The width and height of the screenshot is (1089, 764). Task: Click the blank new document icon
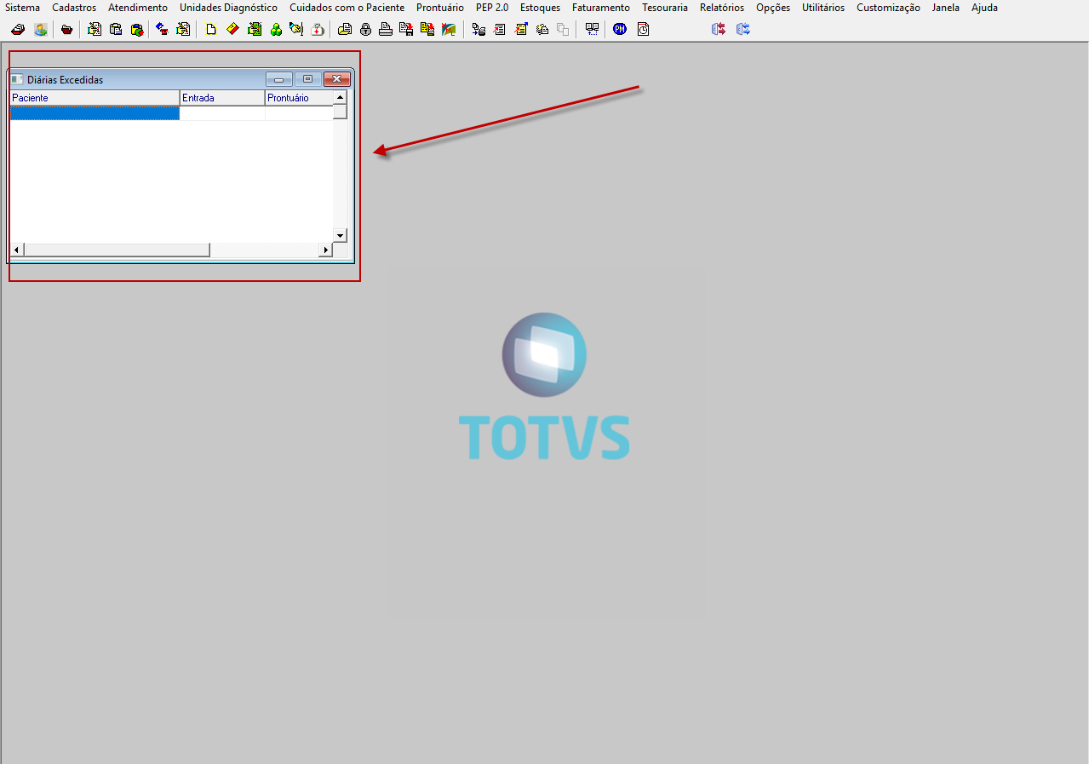click(x=211, y=29)
